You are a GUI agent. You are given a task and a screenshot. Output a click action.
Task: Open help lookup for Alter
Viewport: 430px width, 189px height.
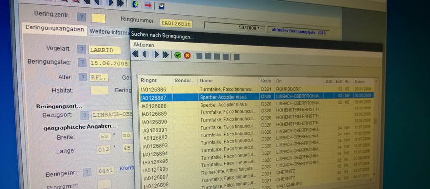click(83, 77)
